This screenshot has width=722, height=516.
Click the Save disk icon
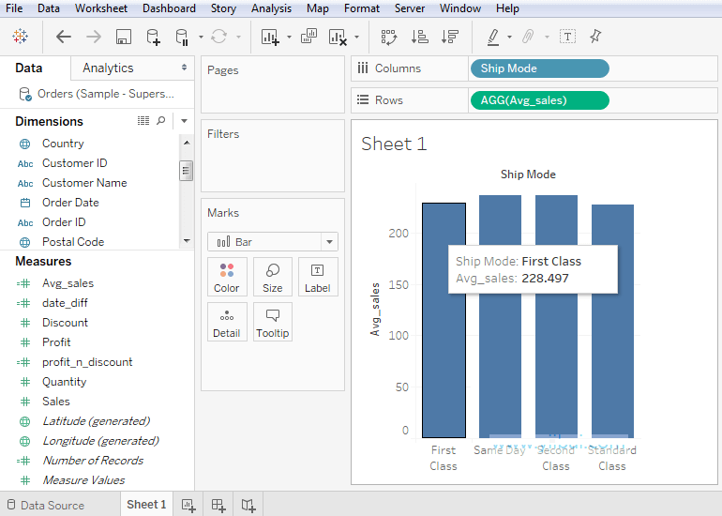coord(124,37)
